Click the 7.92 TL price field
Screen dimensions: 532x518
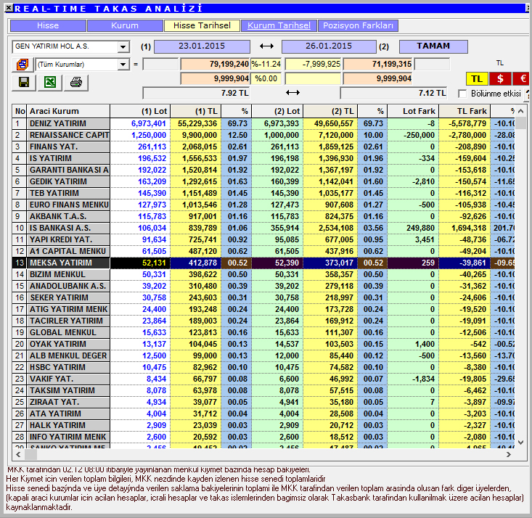pyautogui.click(x=197, y=93)
